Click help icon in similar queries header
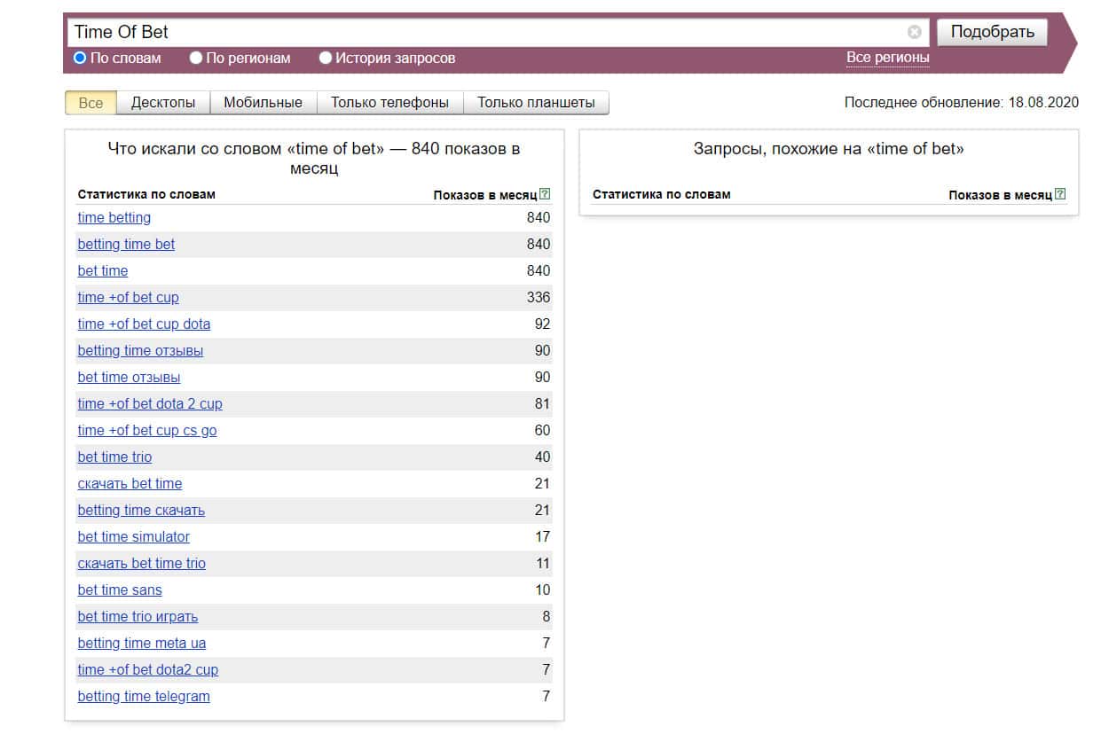1101x742 pixels. pos(1060,194)
